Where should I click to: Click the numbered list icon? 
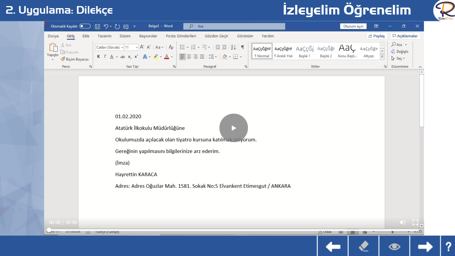click(193, 47)
